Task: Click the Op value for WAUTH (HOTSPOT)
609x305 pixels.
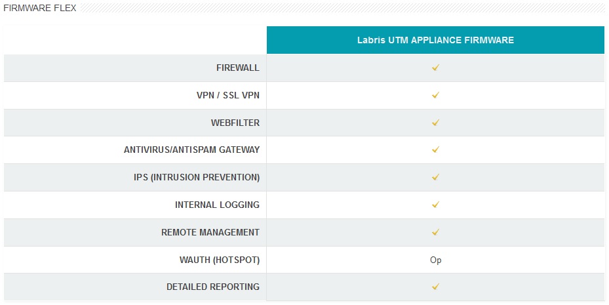Action: [435, 260]
